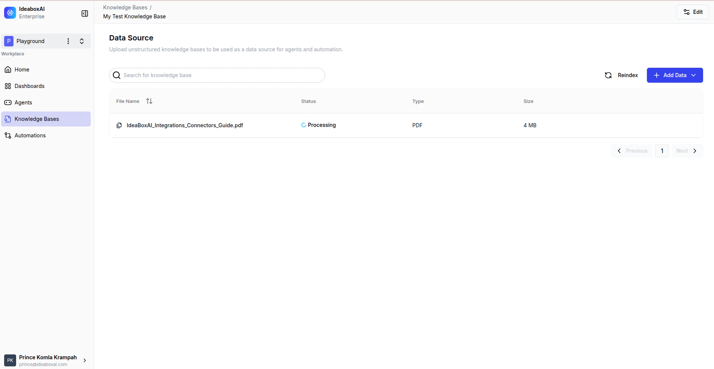Focus the Search for knowledge base field
The width and height of the screenshot is (714, 369).
pyautogui.click(x=217, y=75)
